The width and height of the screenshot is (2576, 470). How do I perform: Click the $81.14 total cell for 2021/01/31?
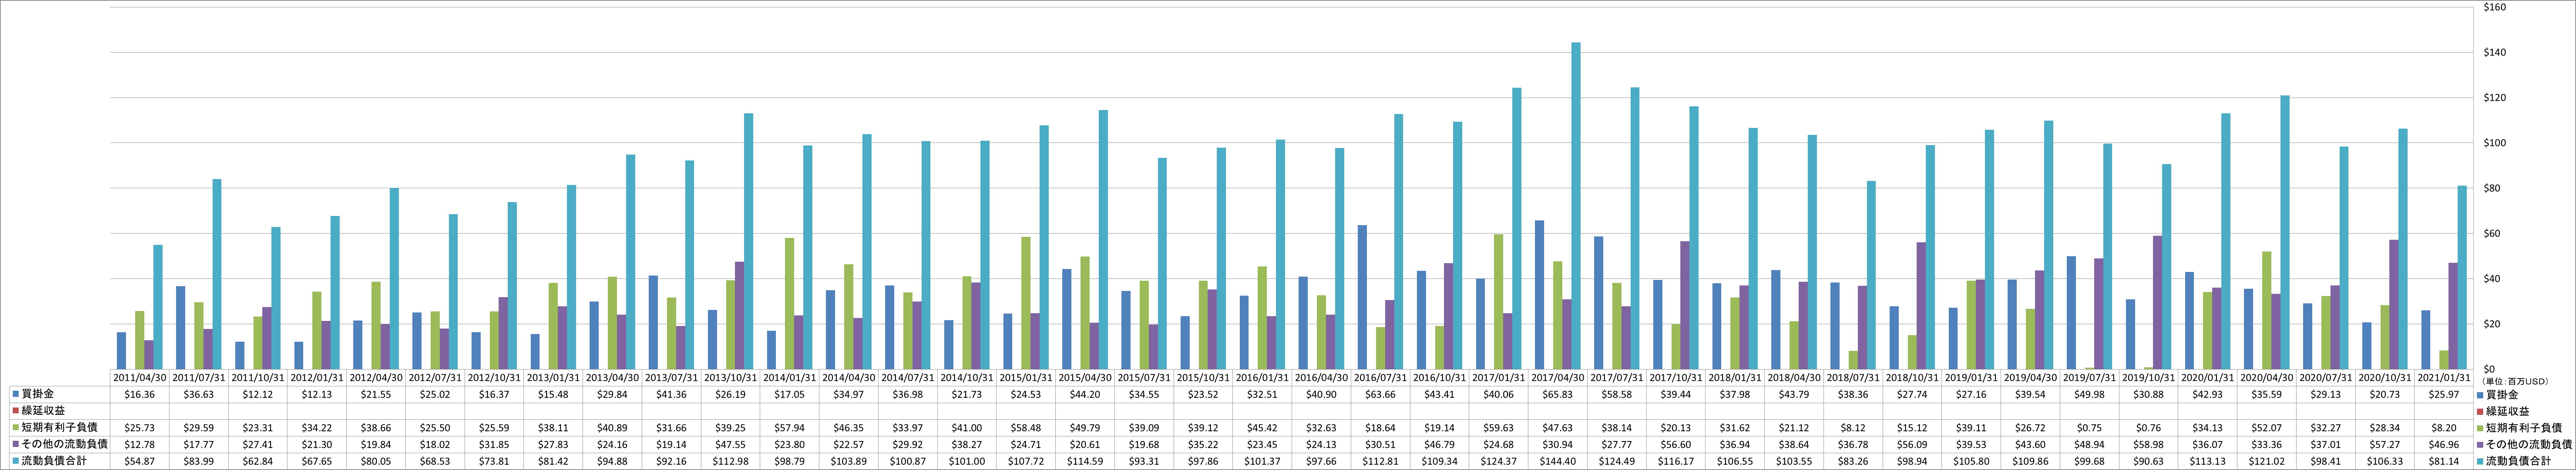pos(2444,460)
